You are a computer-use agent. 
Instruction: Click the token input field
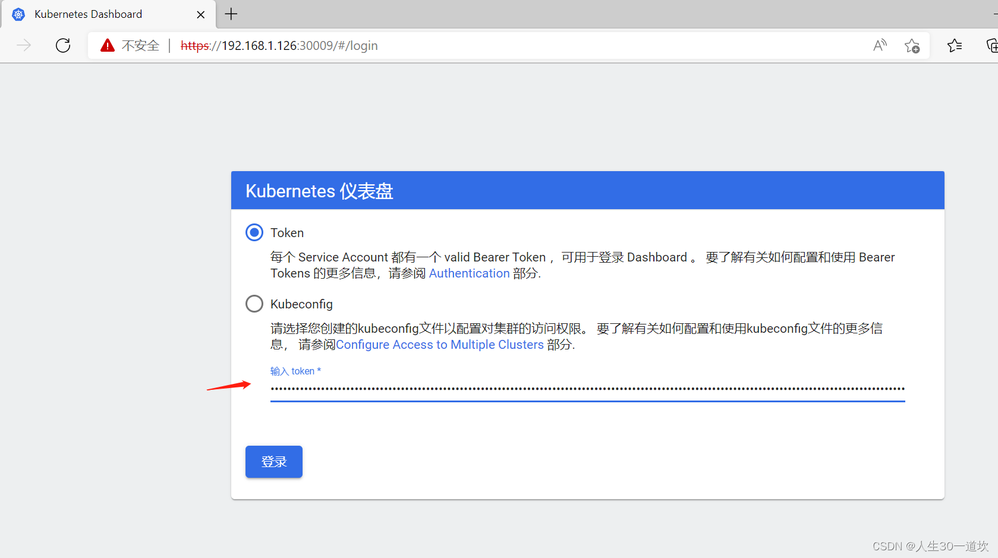(x=587, y=389)
